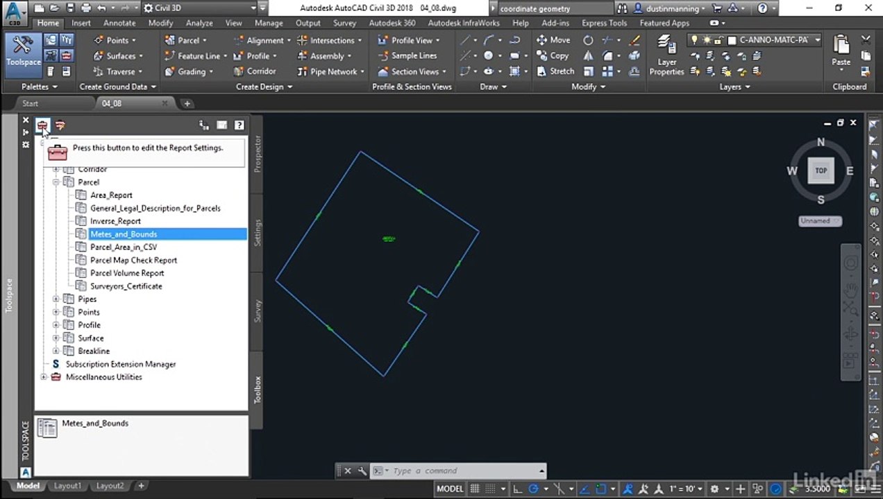Collapse the Parcel tree node
883x499 pixels.
56,182
